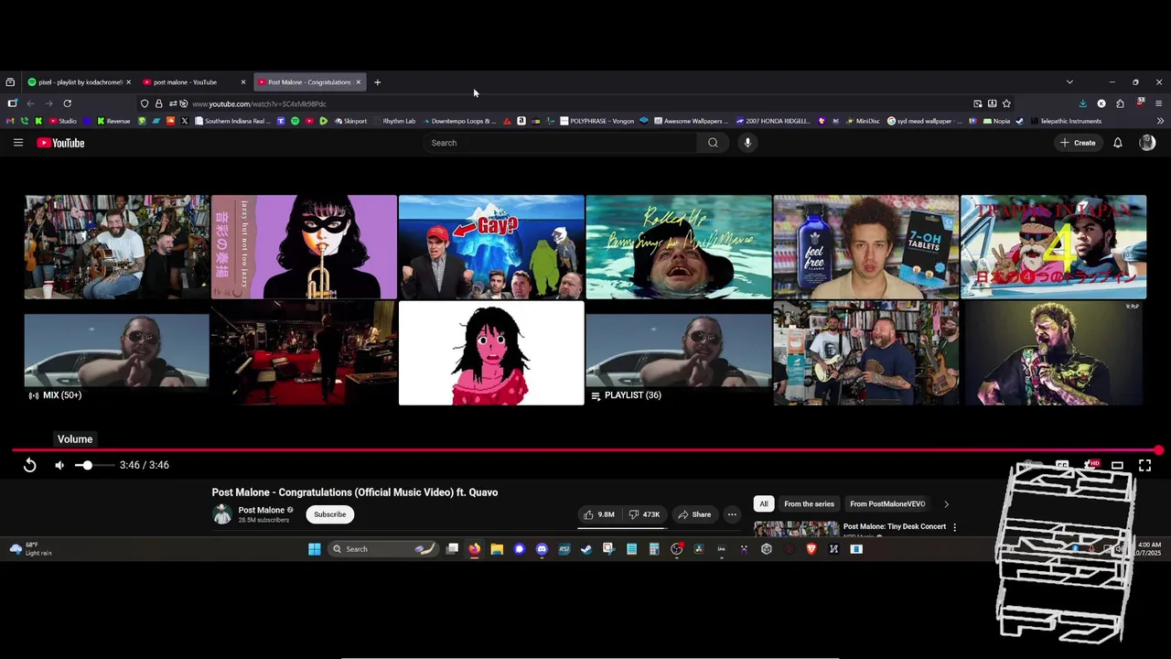Replay the video with the replay icon
Screen dimensions: 1171x659
(29, 465)
